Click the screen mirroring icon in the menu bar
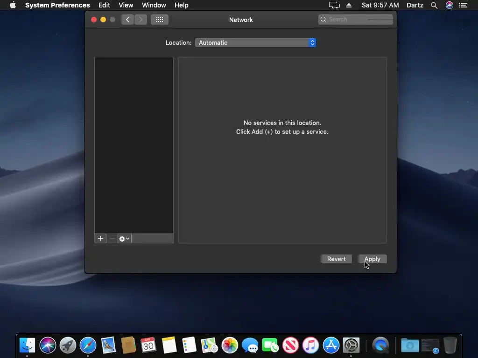478x358 pixels. tap(334, 5)
